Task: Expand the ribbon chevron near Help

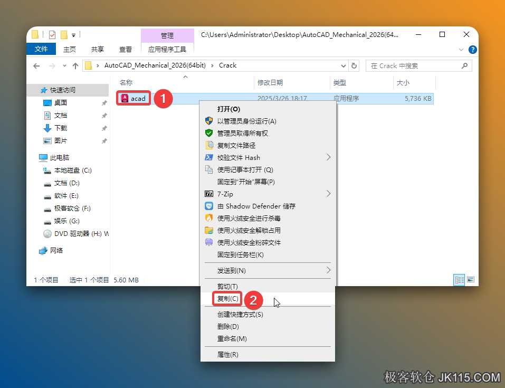Action: (x=461, y=50)
